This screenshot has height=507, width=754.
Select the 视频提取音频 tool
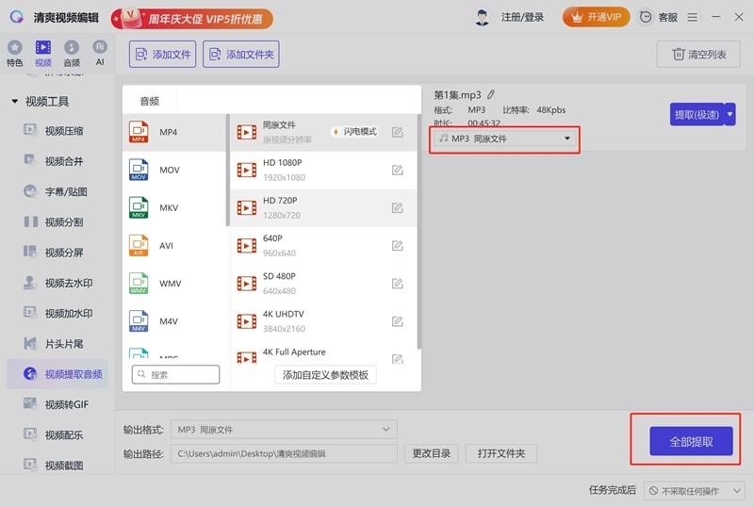[x=57, y=374]
